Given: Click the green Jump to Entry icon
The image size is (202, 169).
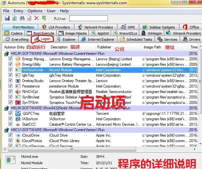Looking at the screenshot, I should pyautogui.click(x=44, y=18).
